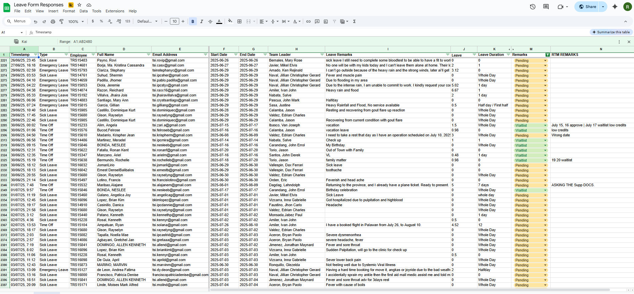634x294 pixels.
Task: Open Pending dropdown for Payno, Rovi row
Action: tap(545, 61)
